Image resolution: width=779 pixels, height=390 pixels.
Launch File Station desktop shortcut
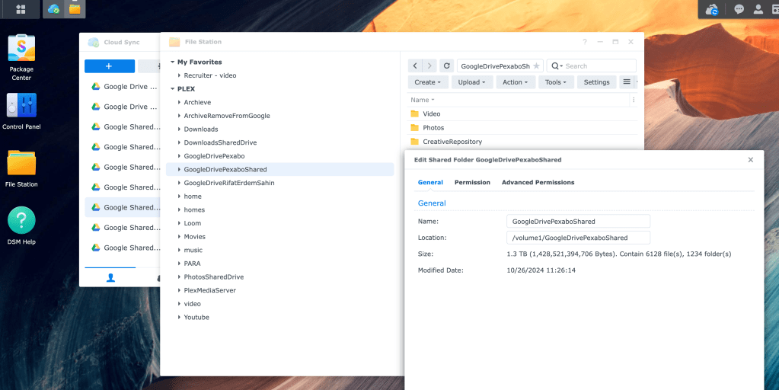(21, 168)
